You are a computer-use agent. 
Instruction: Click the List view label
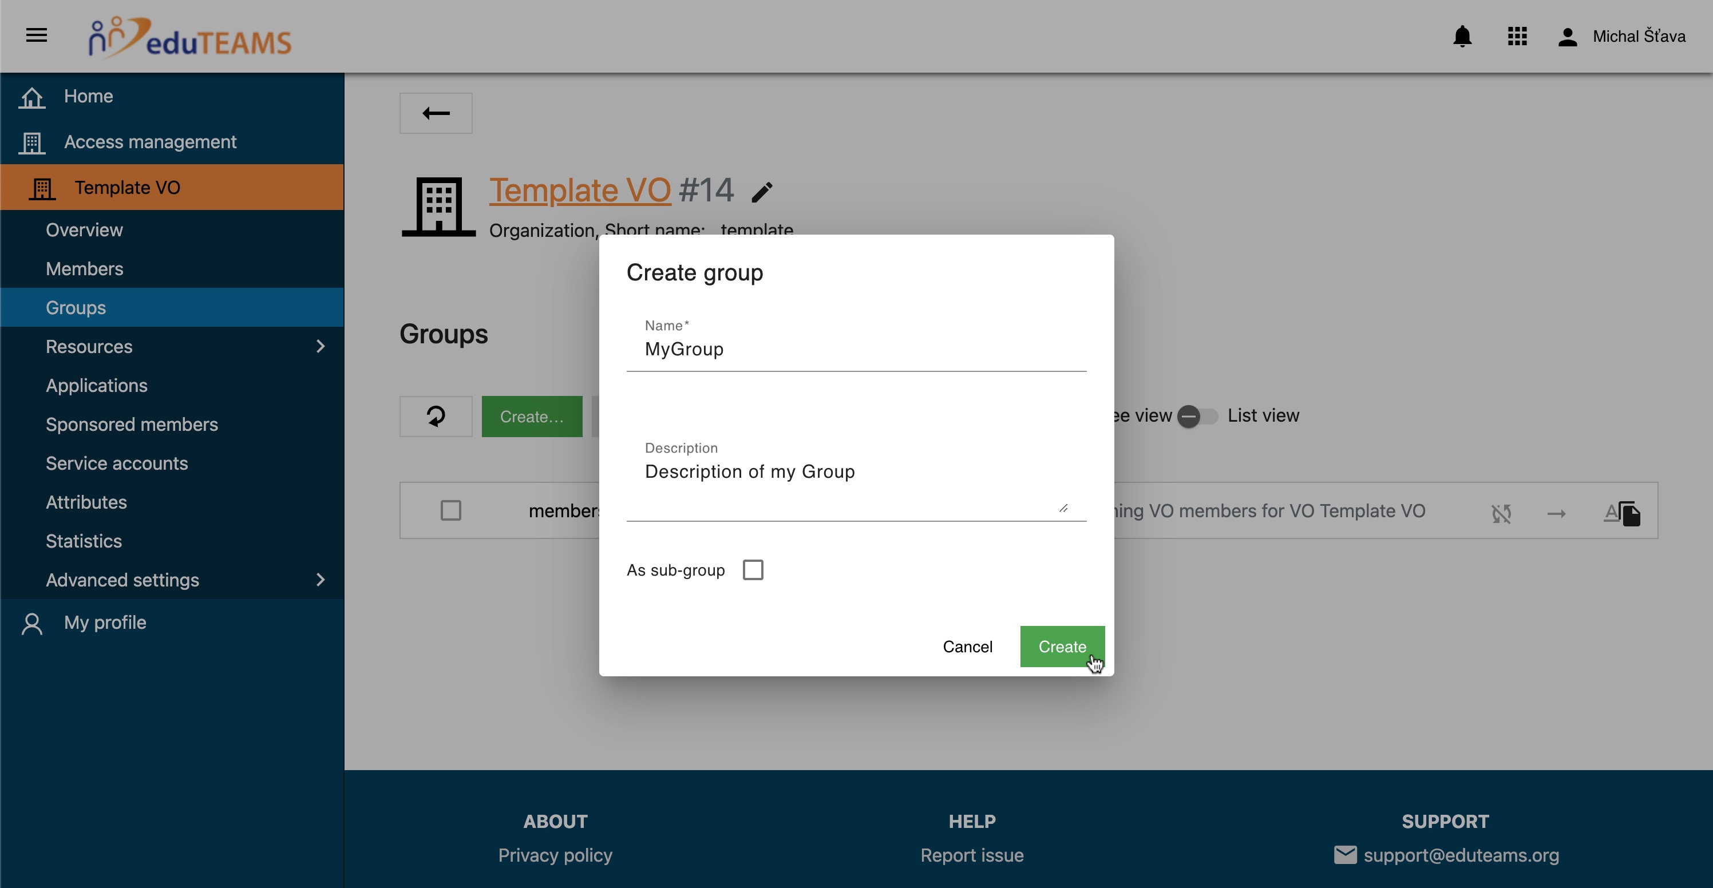click(x=1263, y=415)
